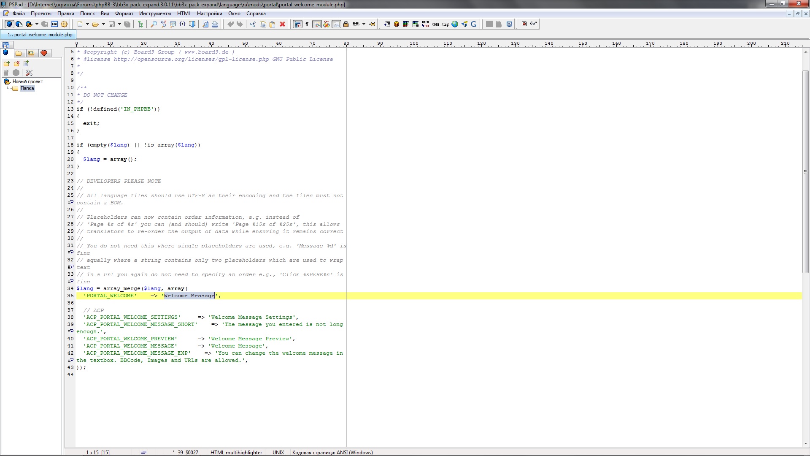Click the glasses icon in the toolbar

coord(533,23)
